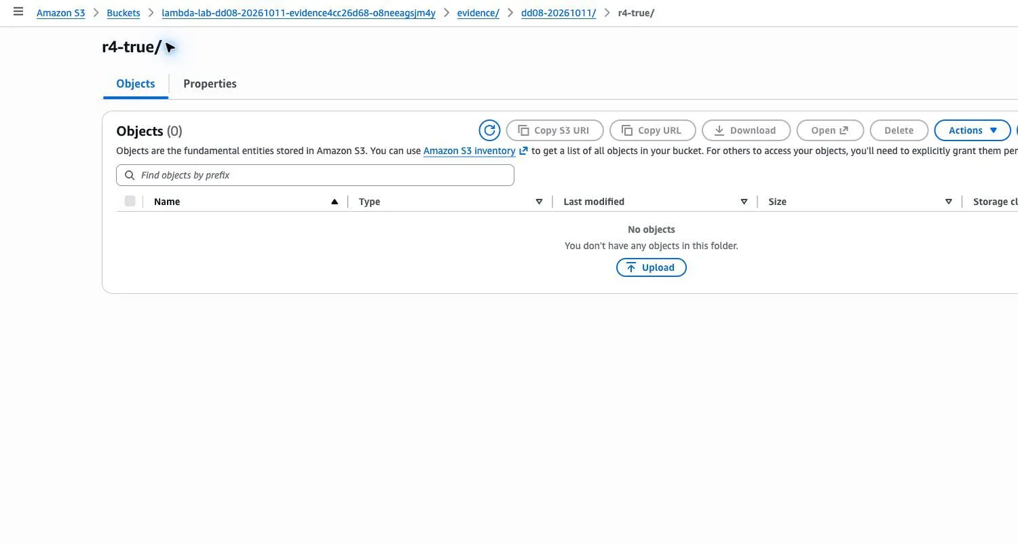Open the hamburger navigation menu
1018x543 pixels.
click(x=18, y=12)
